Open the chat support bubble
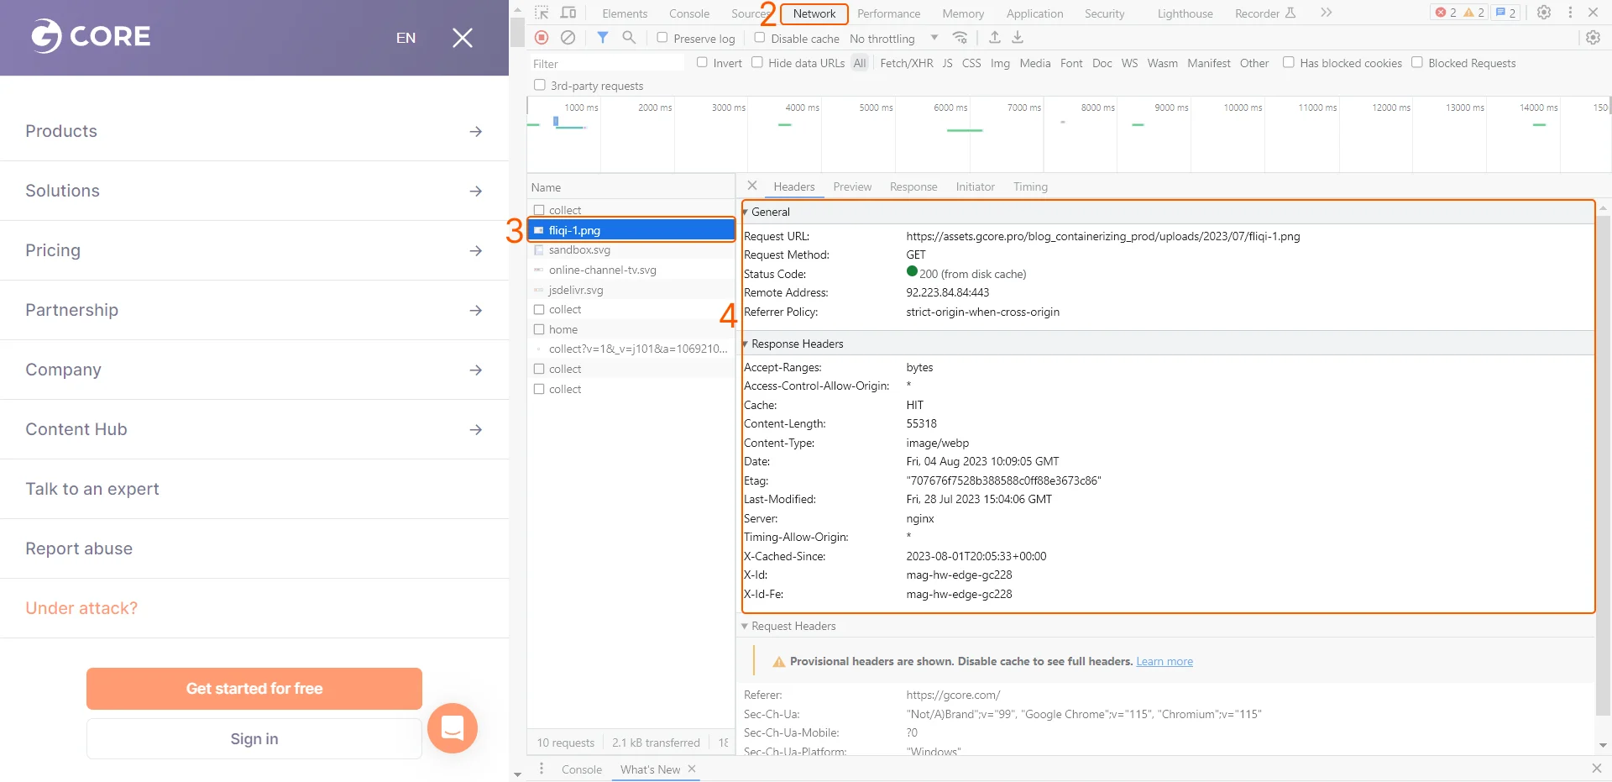 (453, 727)
